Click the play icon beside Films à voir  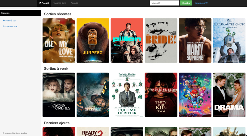click(x=4, y=20)
